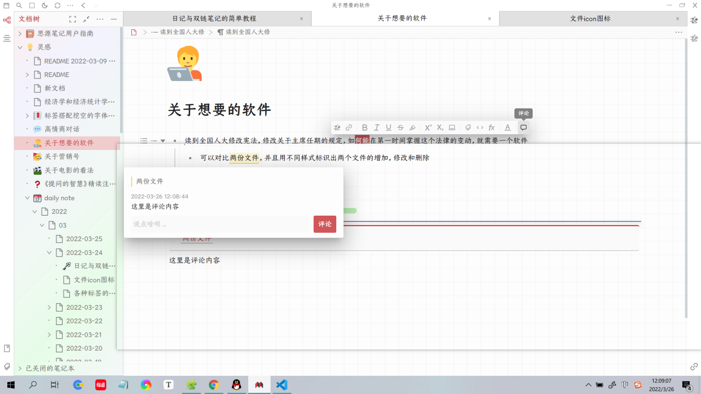Collapse the 03 month folder

point(42,225)
